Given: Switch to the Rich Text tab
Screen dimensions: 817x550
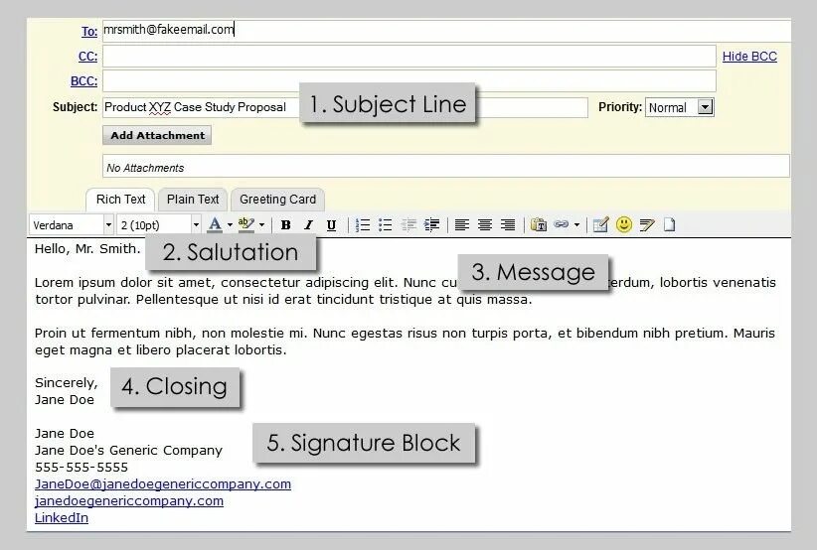Looking at the screenshot, I should point(120,200).
